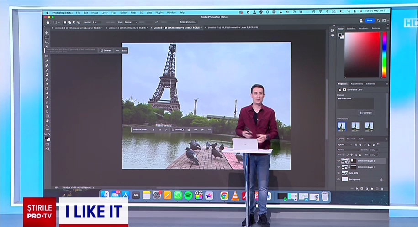418x227 pixels.
Task: Select the Pen tool
Action: (x=47, y=102)
